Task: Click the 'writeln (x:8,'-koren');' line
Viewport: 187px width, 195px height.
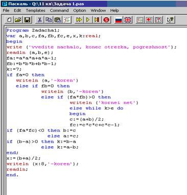Action: click(x=42, y=164)
